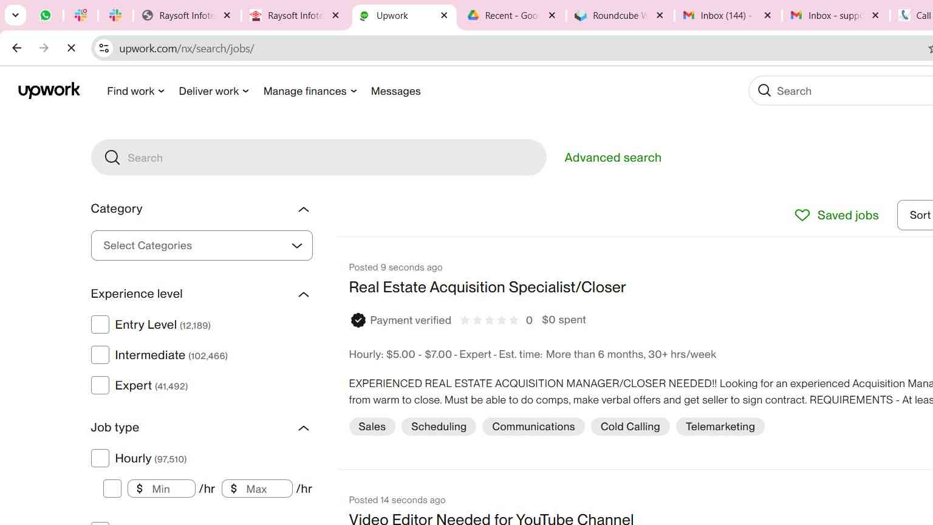
Task: Open the first Slack pinned tab
Action: 80,15
